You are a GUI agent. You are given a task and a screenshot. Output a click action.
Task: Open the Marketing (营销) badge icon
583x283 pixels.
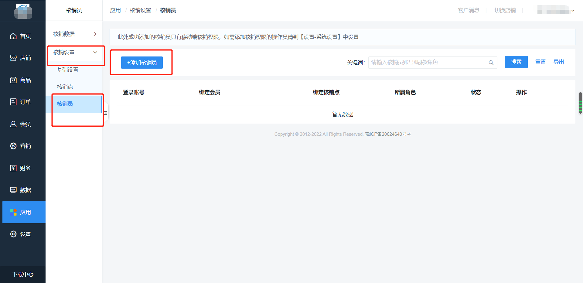pyautogui.click(x=13, y=146)
